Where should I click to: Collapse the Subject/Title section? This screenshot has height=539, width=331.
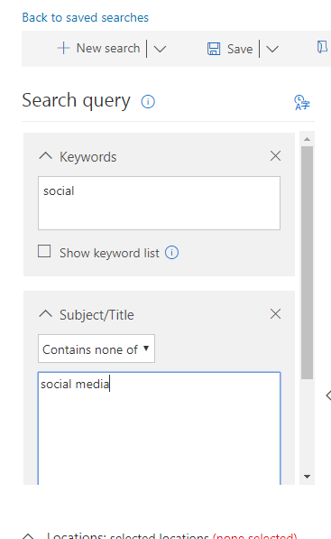46,314
